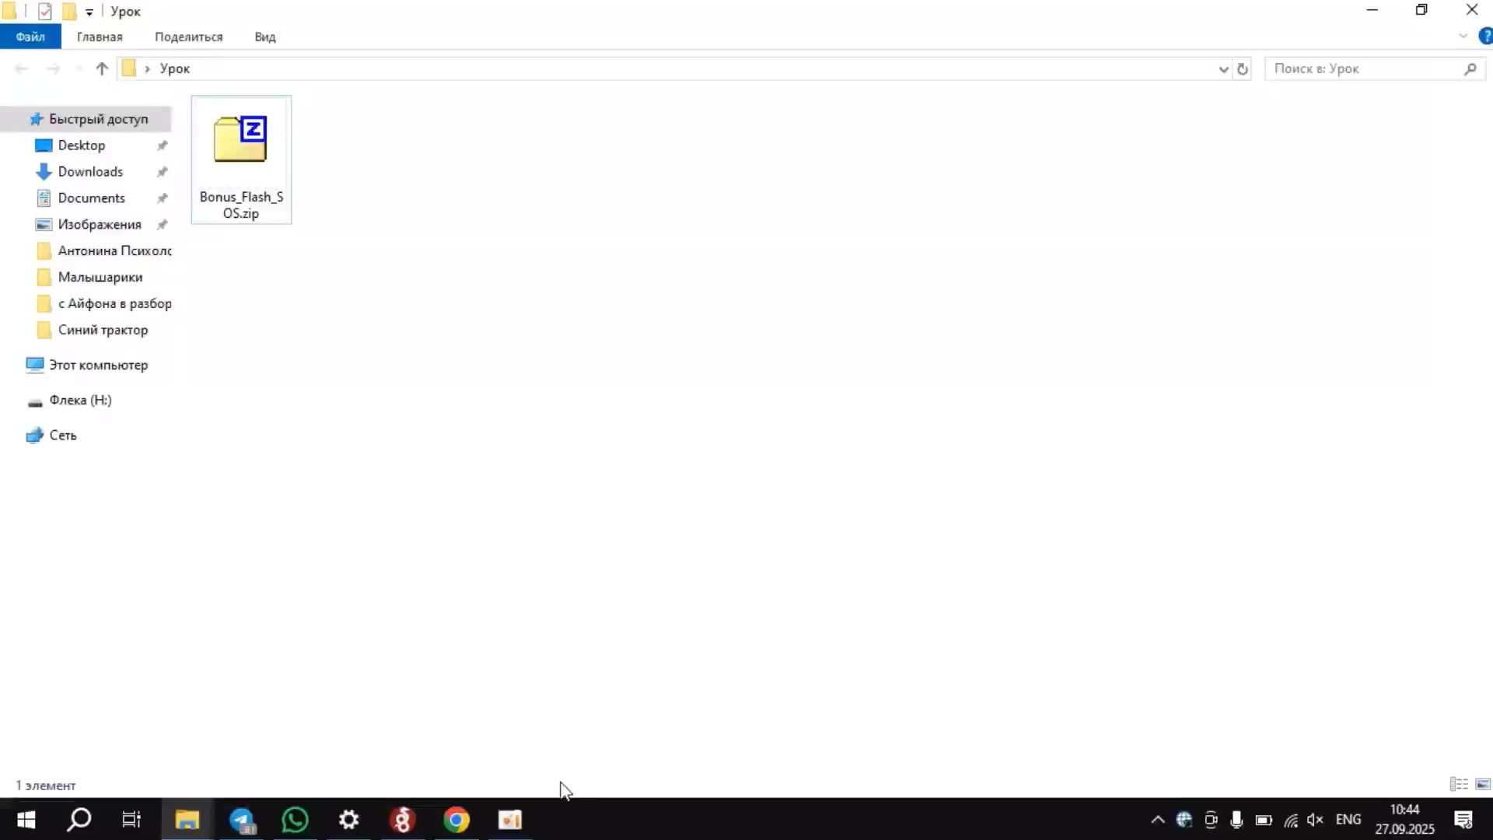Expand the address bar history dropdown
This screenshot has width=1493, height=840.
(1223, 68)
